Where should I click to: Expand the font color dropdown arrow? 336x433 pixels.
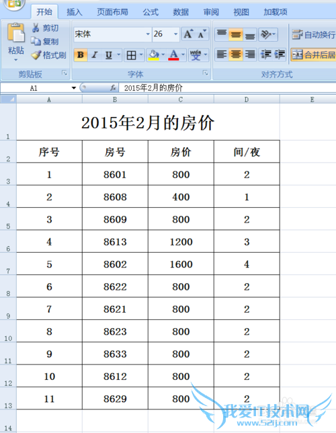click(x=183, y=54)
